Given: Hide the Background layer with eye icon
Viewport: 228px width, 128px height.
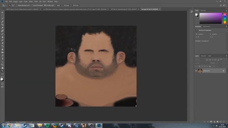Looking at the screenshot, I should 196,71.
